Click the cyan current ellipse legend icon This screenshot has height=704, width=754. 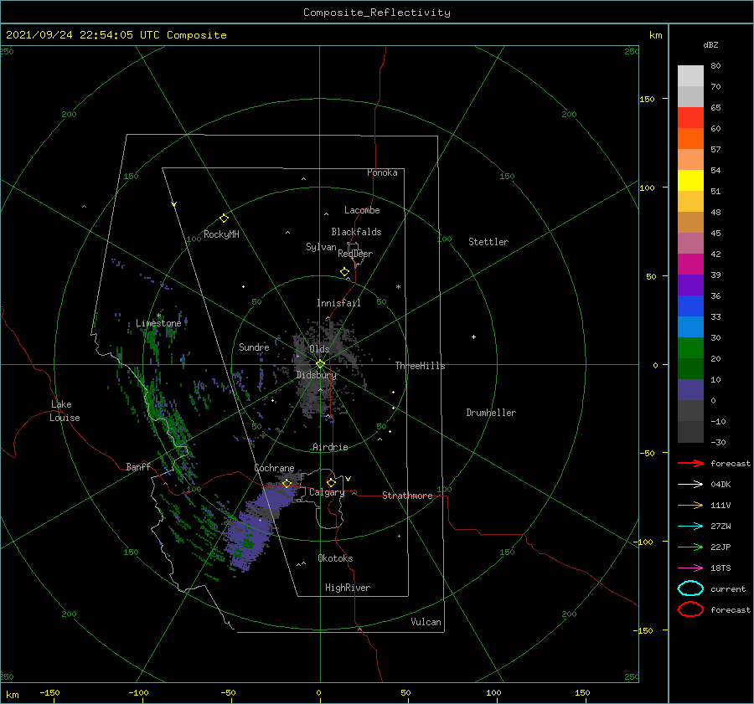coord(690,588)
